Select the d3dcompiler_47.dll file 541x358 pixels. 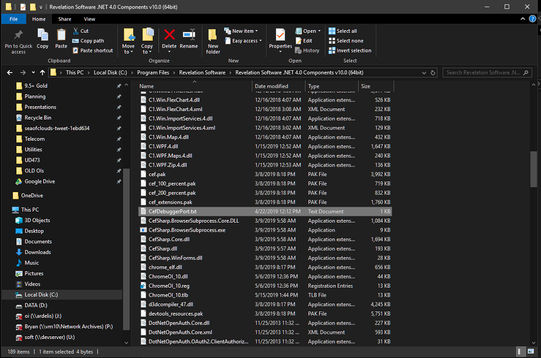[265, 305]
